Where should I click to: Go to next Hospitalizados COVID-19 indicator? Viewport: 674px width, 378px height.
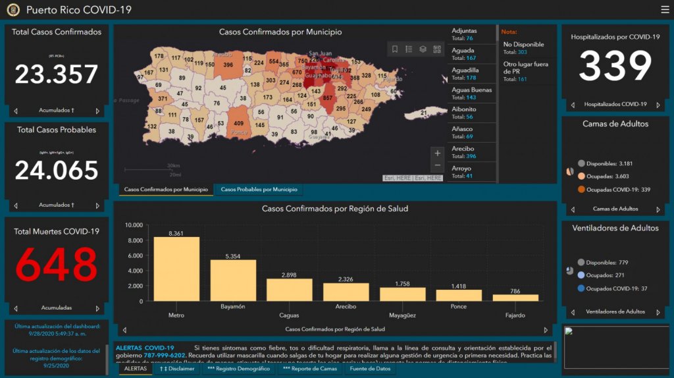[658, 105]
